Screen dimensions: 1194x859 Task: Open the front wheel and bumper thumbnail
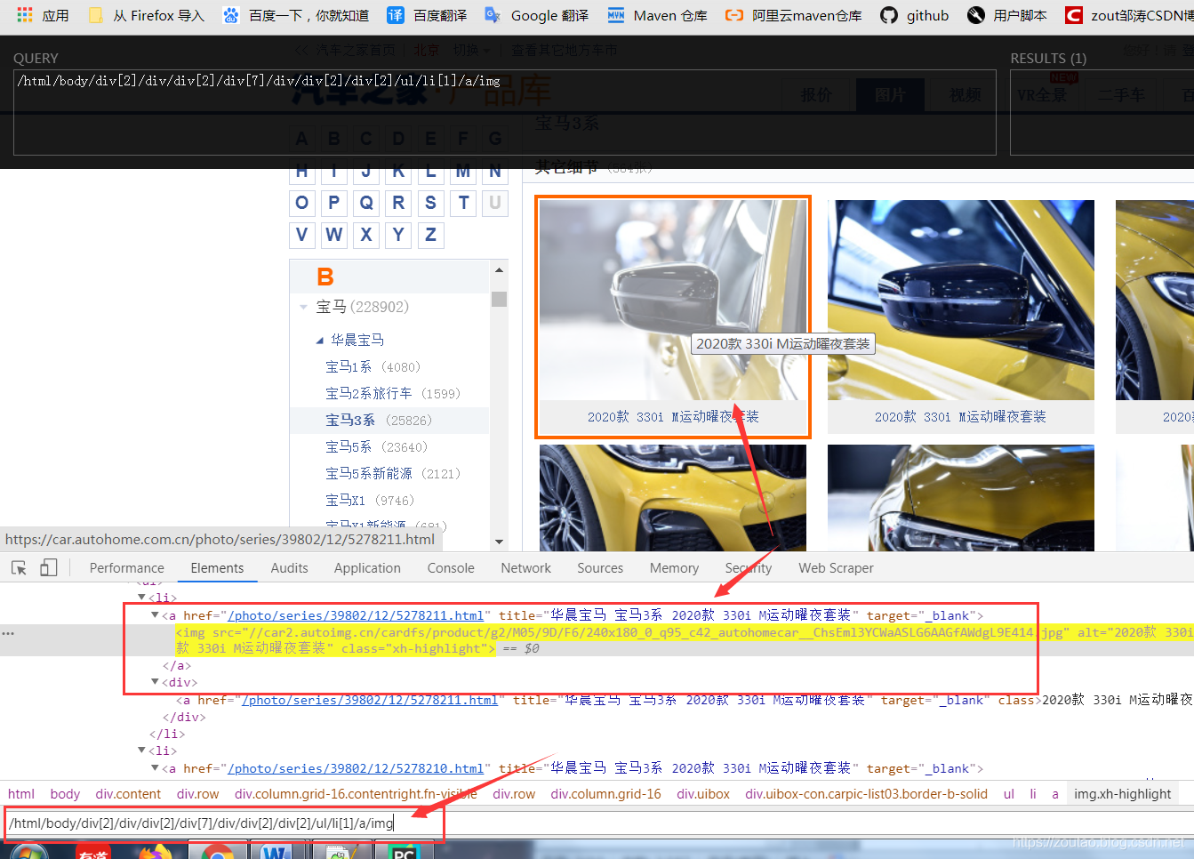[x=672, y=498]
